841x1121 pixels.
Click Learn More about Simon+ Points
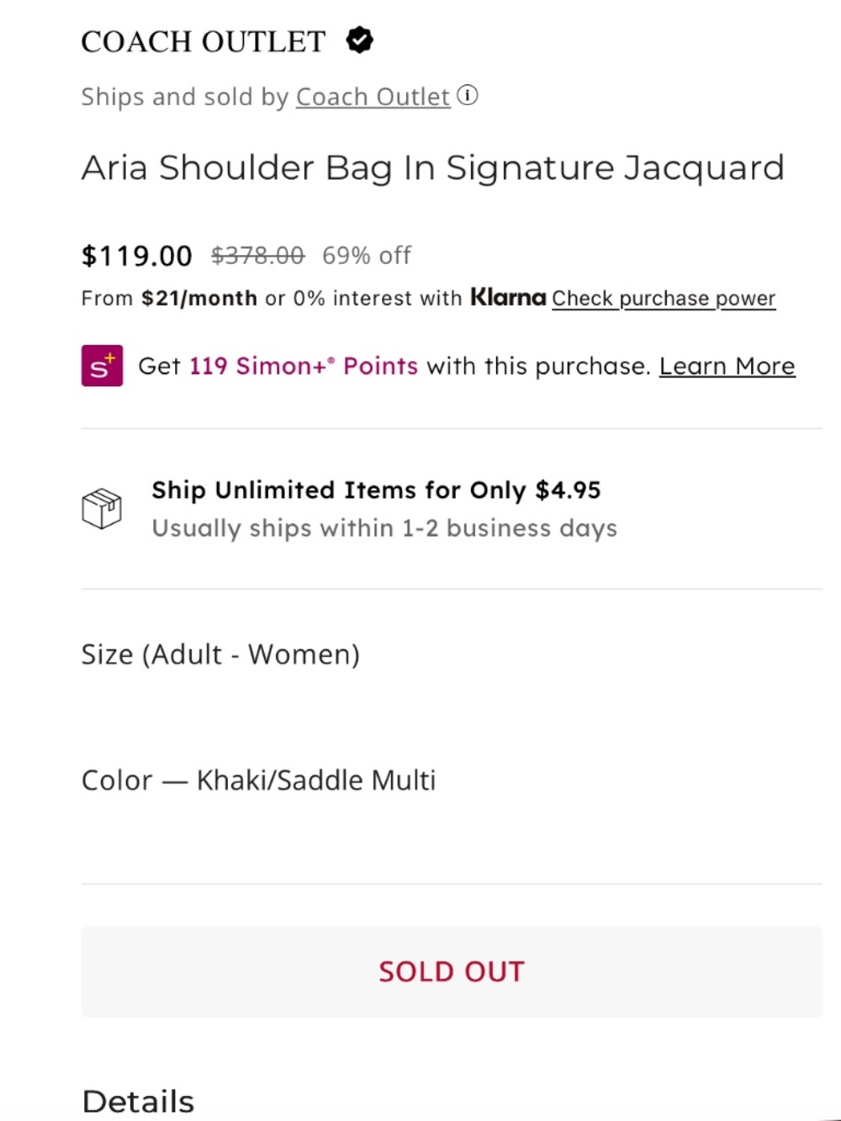(727, 366)
